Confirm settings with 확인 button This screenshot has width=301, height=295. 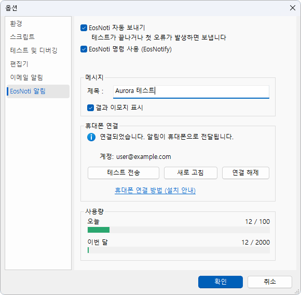[x=221, y=282]
